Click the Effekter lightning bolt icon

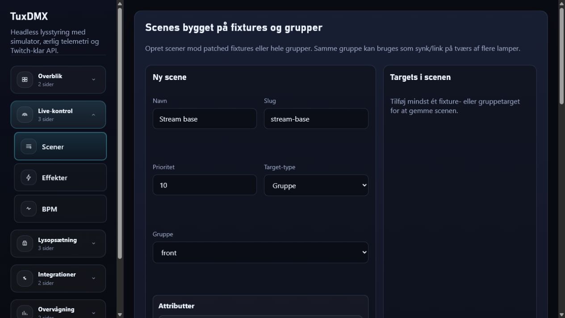click(29, 177)
